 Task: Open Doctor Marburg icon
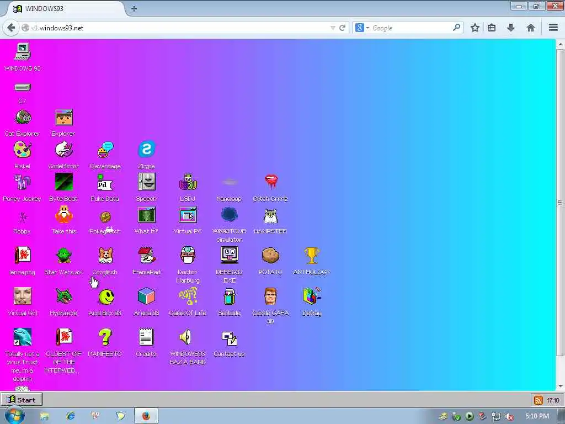[x=188, y=255]
